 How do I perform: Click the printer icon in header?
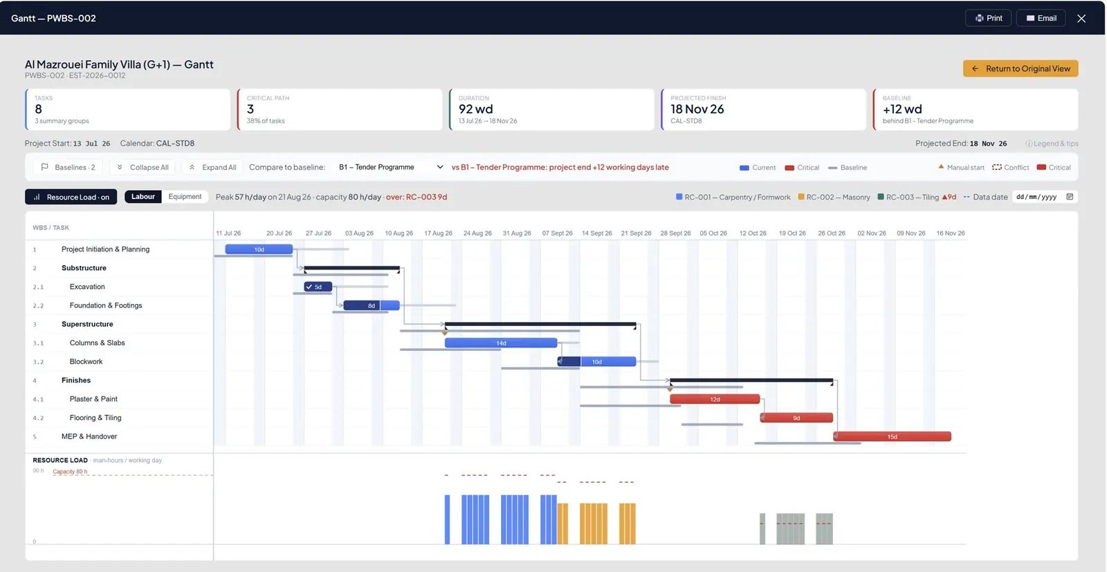[979, 19]
